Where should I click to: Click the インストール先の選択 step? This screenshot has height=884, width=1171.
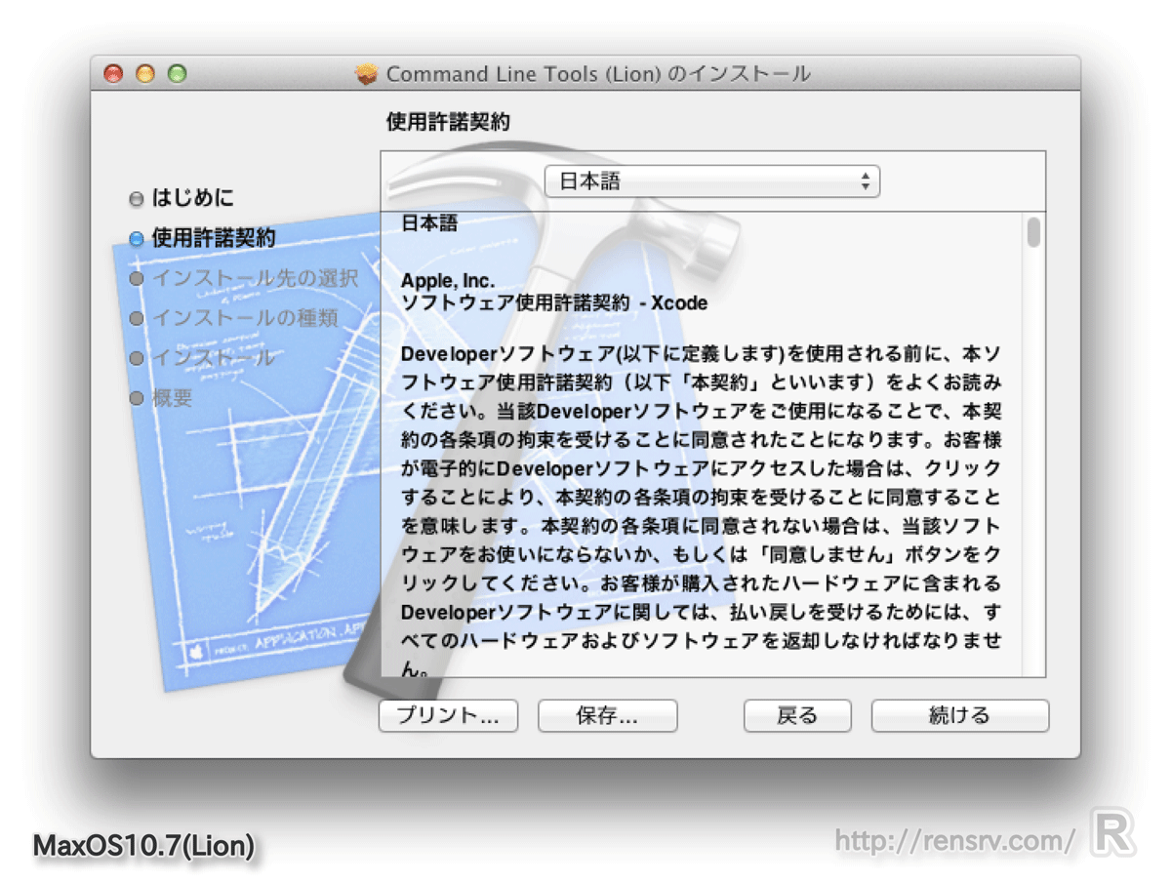tap(255, 278)
